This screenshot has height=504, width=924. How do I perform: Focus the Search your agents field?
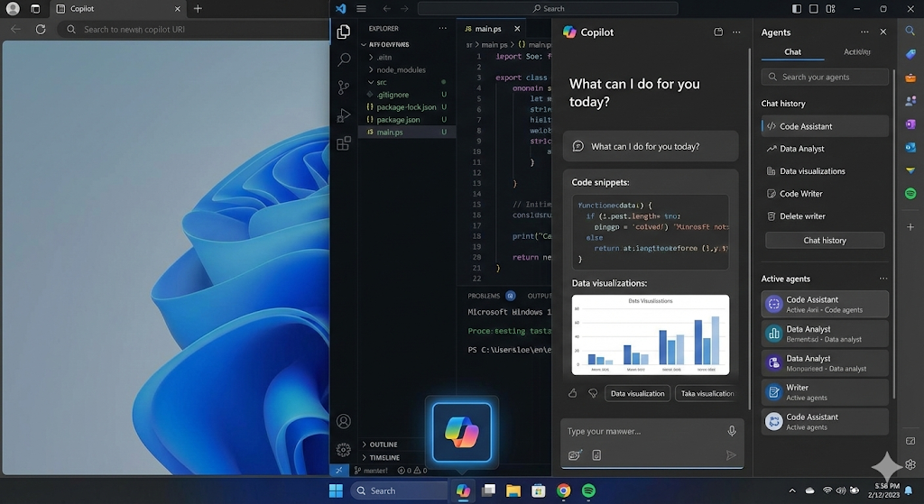[x=825, y=77]
